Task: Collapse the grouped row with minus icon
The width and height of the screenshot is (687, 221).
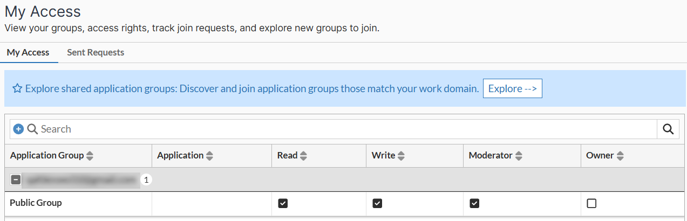Action: (16, 180)
